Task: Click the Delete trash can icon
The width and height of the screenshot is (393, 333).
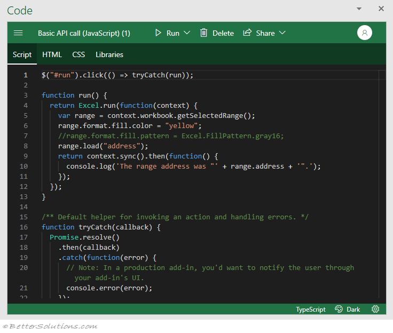Action: click(203, 33)
